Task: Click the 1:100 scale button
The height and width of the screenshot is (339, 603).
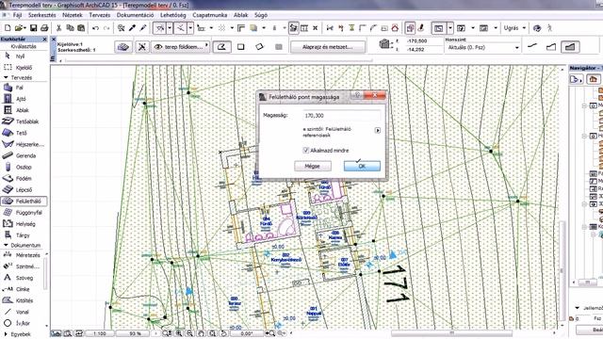Action: [x=100, y=333]
